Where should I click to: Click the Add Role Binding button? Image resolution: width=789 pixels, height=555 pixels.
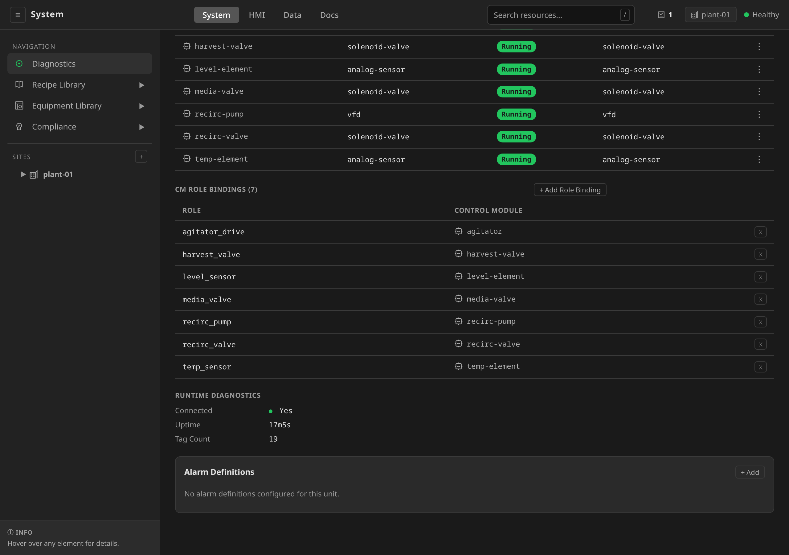click(x=570, y=190)
